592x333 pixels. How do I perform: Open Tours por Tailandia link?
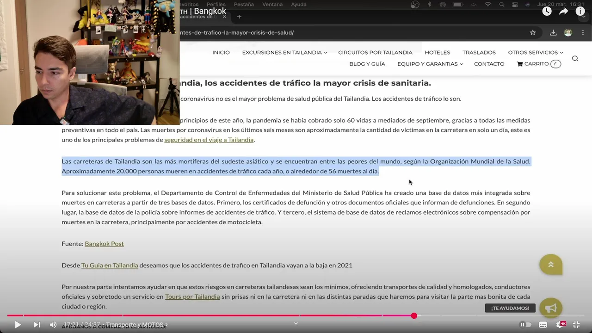point(192,296)
